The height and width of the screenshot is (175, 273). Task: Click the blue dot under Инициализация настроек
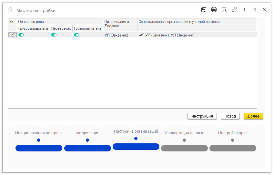(39, 140)
